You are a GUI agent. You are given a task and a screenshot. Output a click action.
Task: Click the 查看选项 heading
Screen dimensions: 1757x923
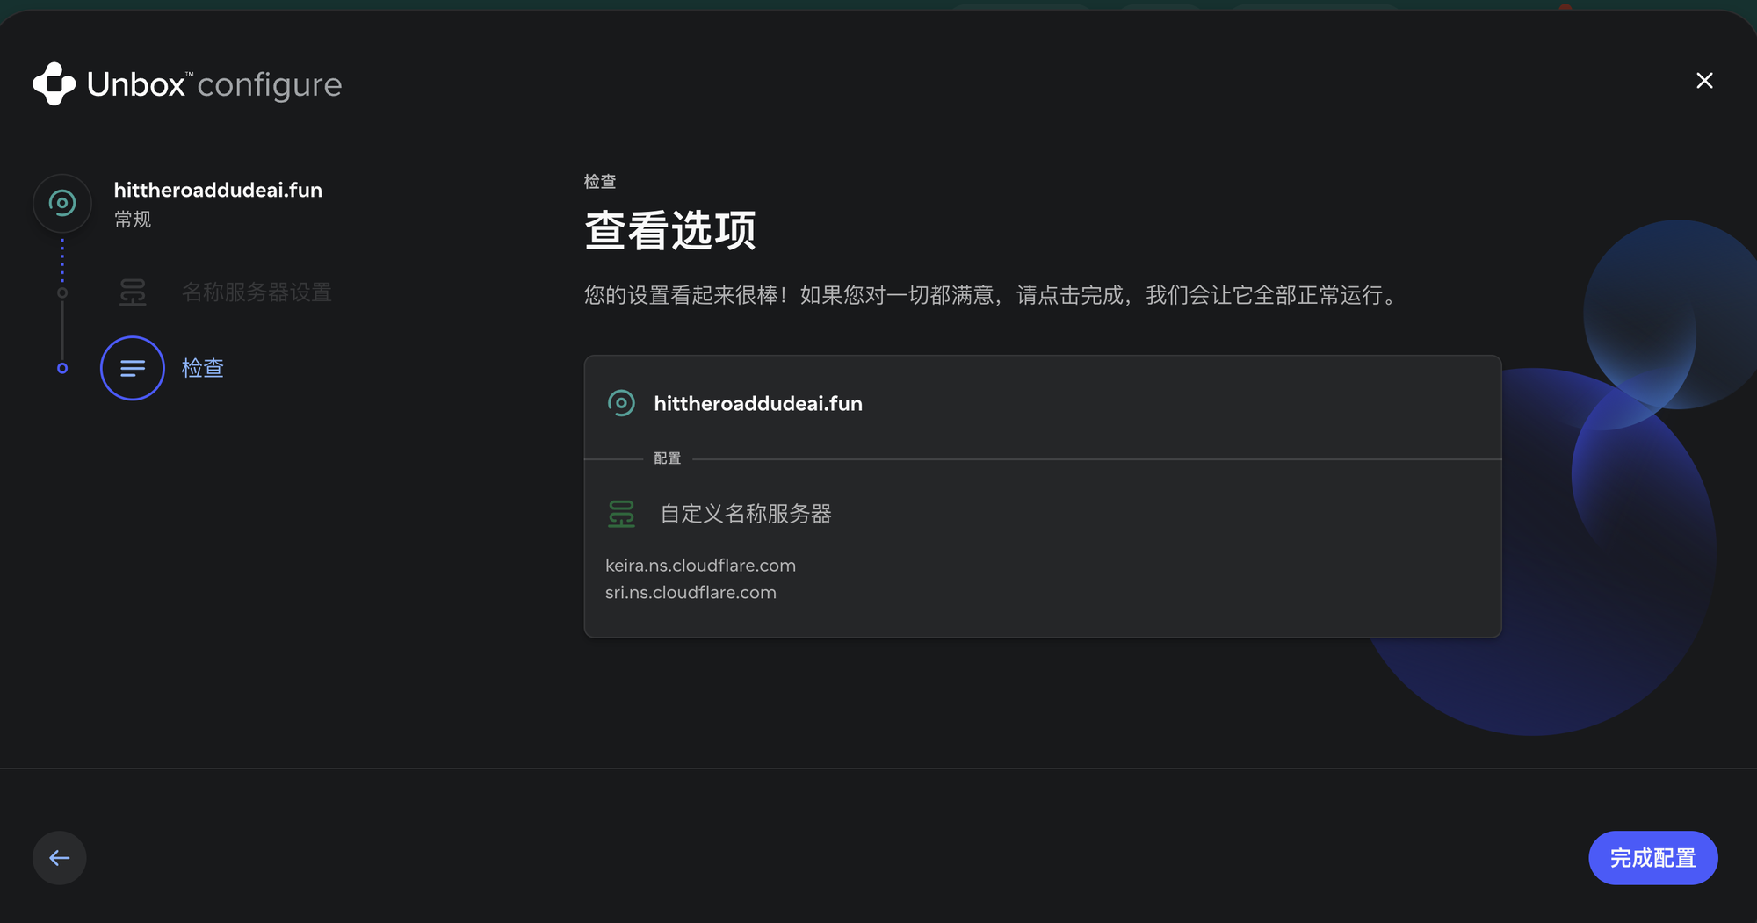click(670, 231)
